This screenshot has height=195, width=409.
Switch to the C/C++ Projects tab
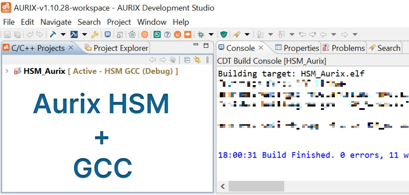38,48
